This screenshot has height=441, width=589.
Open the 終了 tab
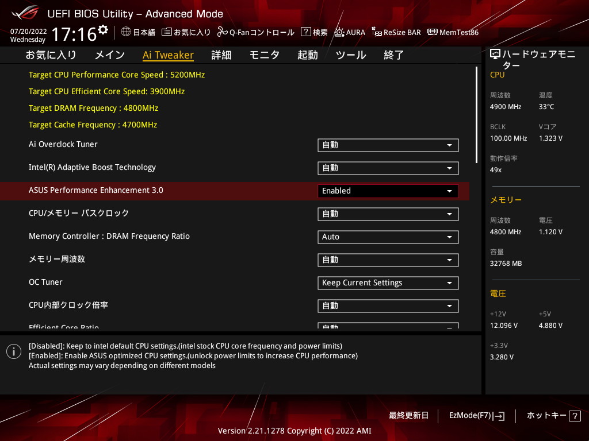(x=393, y=55)
